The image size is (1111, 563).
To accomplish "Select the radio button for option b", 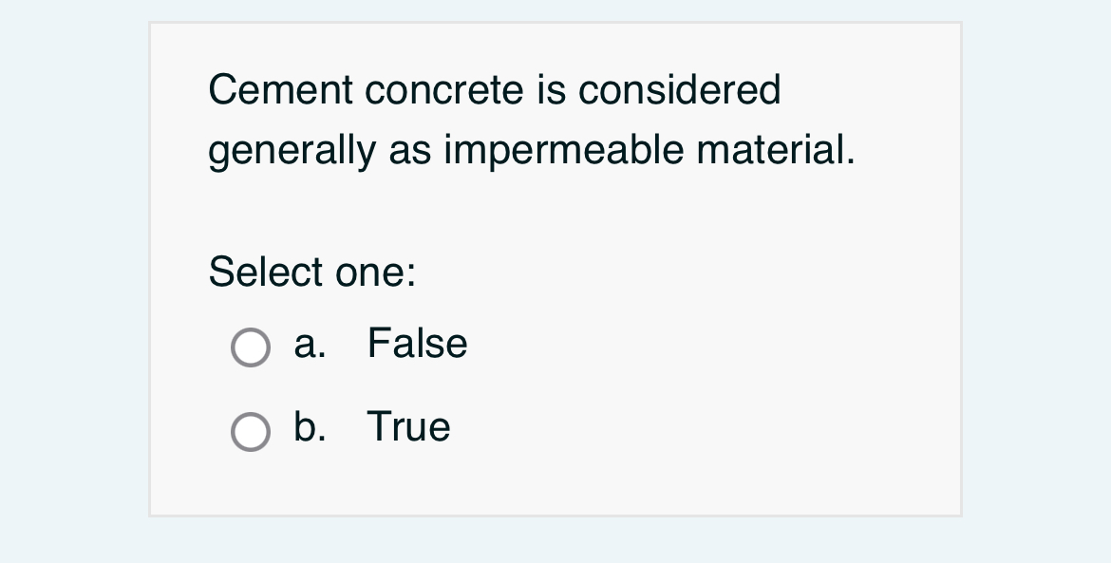I will pos(251,432).
